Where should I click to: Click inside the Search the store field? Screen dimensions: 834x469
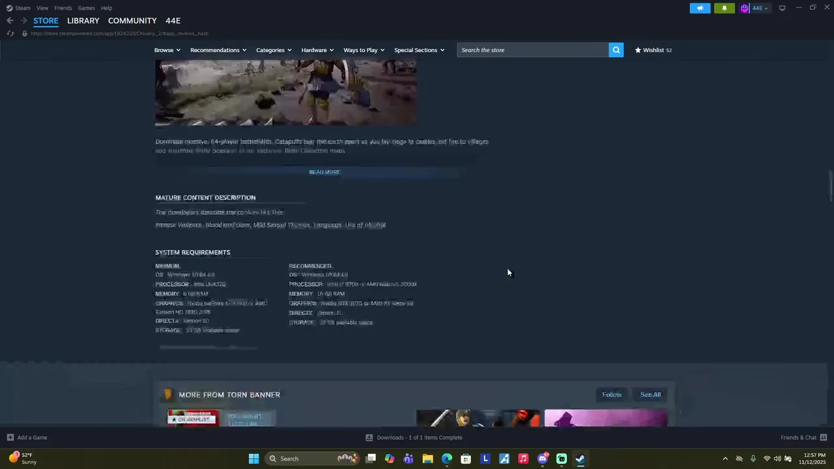[x=533, y=50]
